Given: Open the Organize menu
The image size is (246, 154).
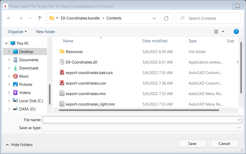Looking at the screenshot, I should tap(17, 32).
